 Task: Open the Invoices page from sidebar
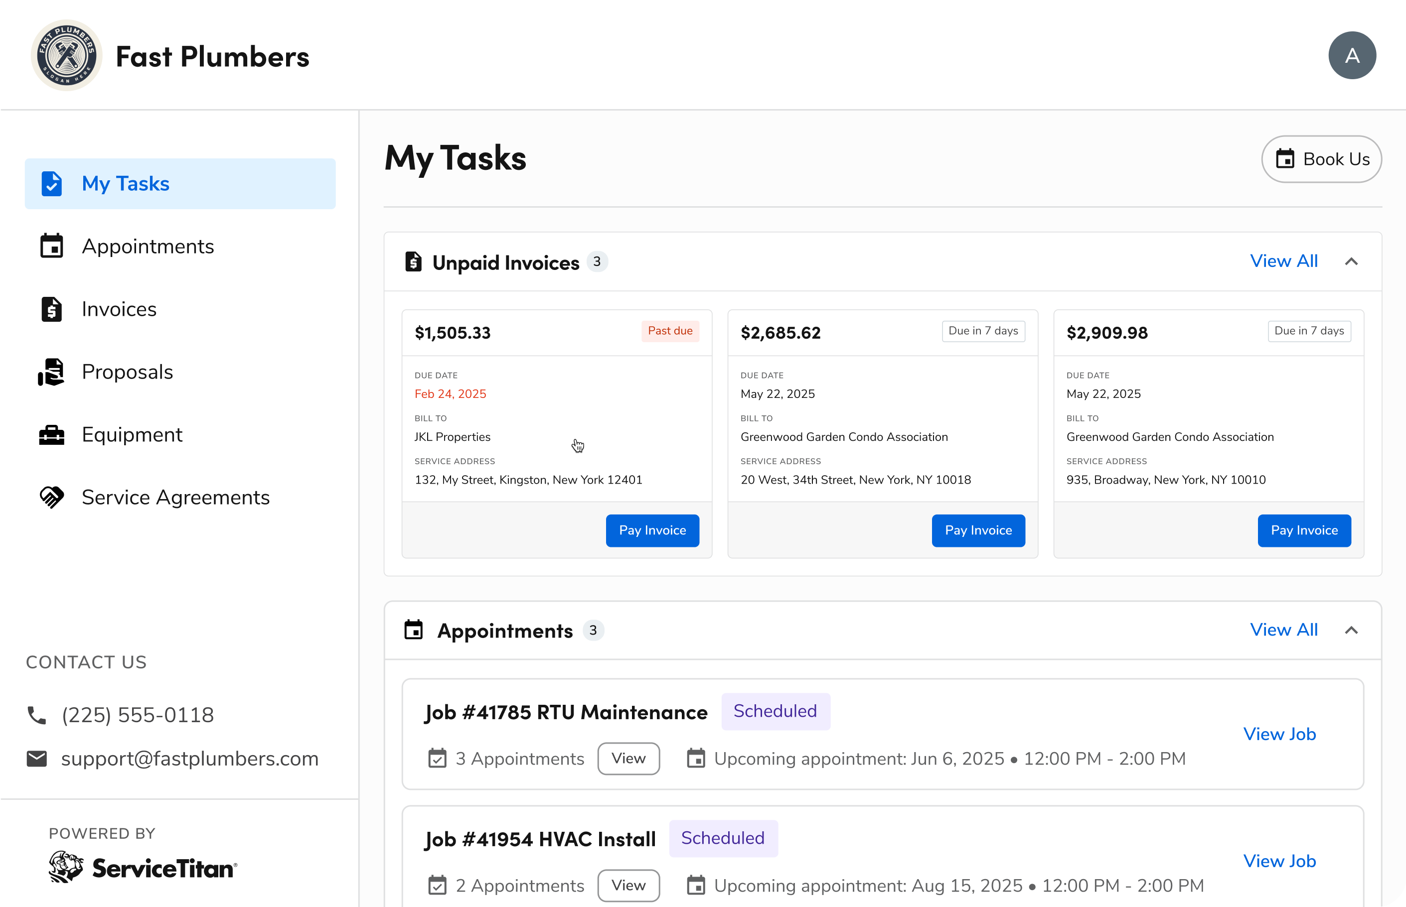[119, 309]
